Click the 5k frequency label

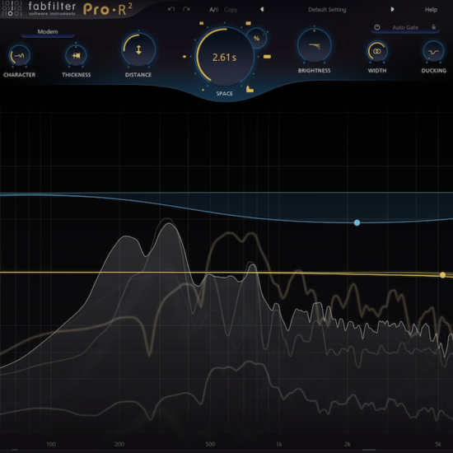pos(438,444)
